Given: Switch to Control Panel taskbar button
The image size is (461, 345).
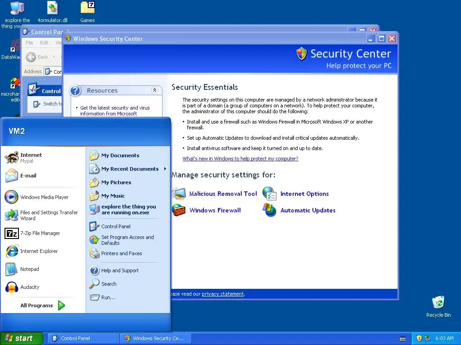Looking at the screenshot, I should click(x=83, y=338).
